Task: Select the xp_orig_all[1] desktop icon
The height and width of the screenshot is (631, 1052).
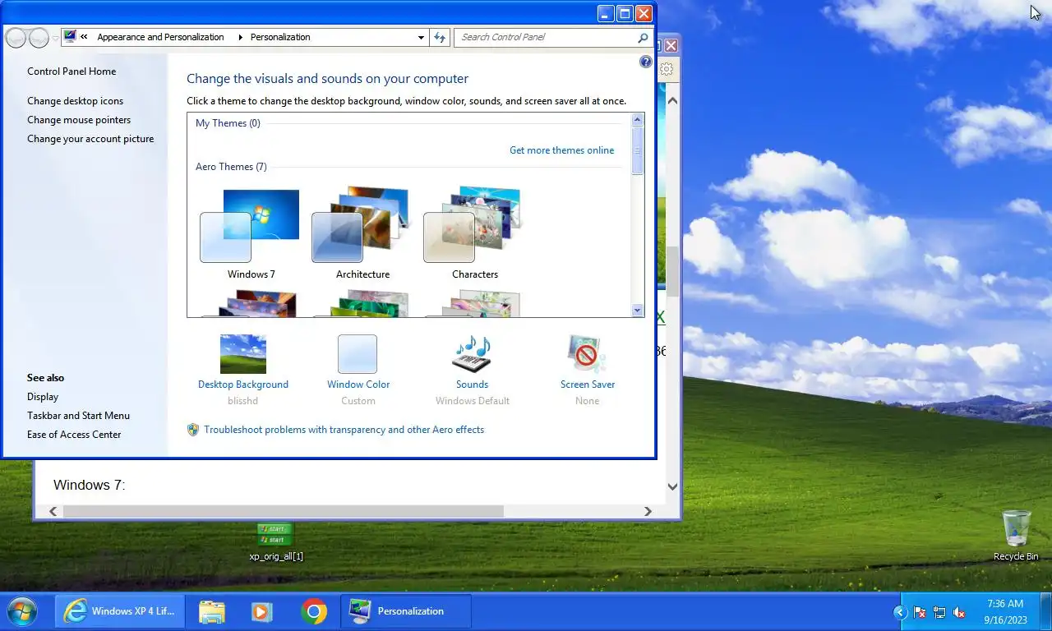Action: 276,542
